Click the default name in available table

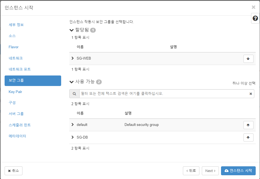click(82, 125)
